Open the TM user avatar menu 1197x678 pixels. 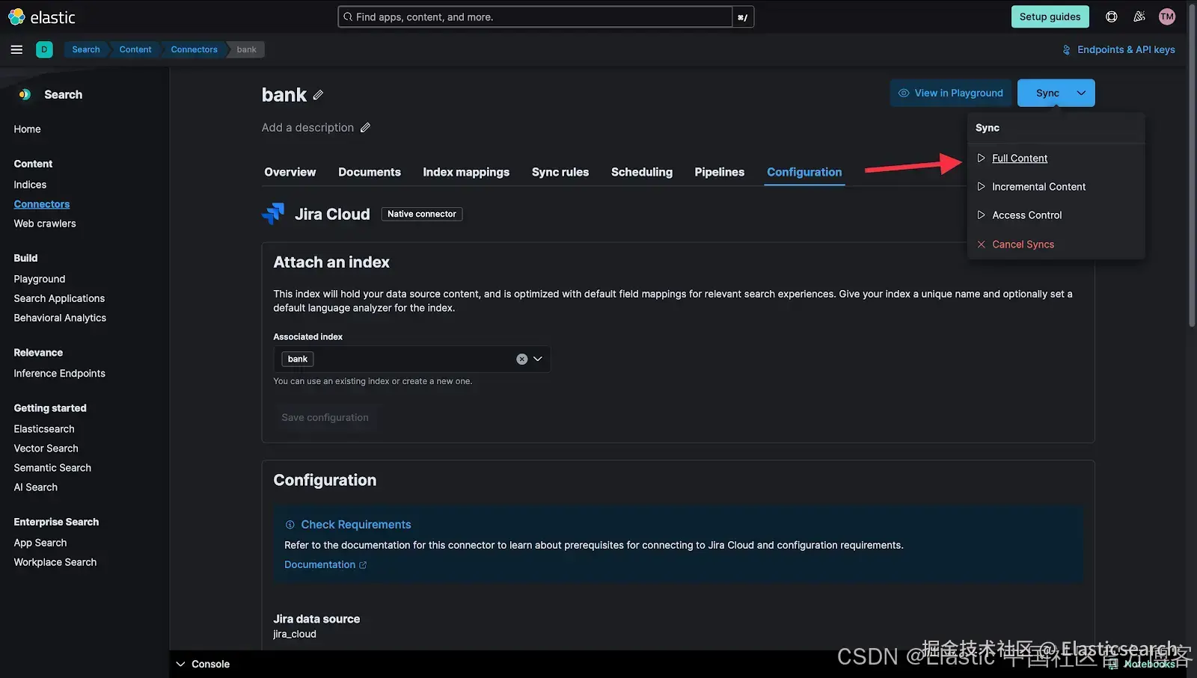1167,16
